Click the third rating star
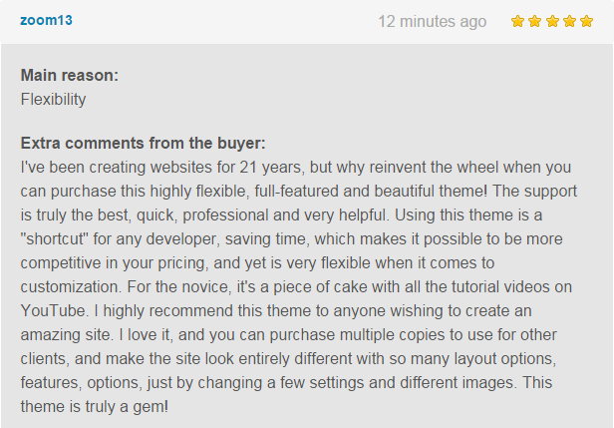Image resolution: width=614 pixels, height=428 pixels. (x=551, y=21)
